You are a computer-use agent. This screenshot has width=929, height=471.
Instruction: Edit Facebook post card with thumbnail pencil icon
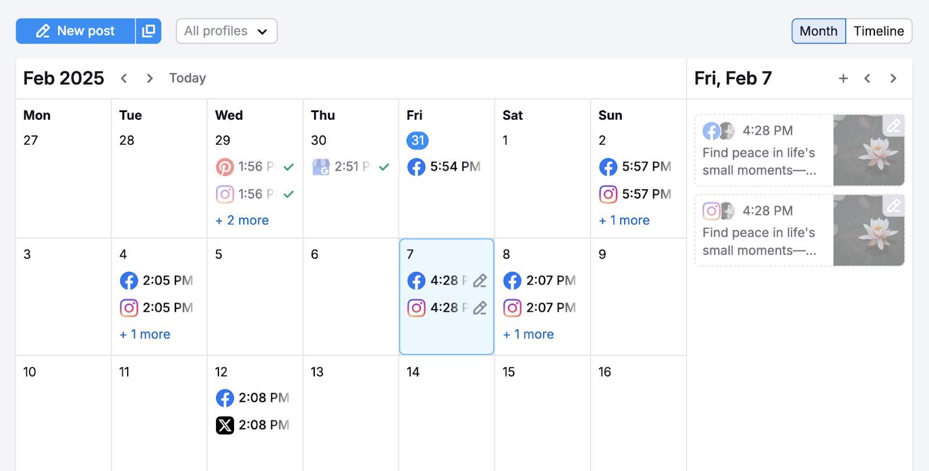[894, 125]
